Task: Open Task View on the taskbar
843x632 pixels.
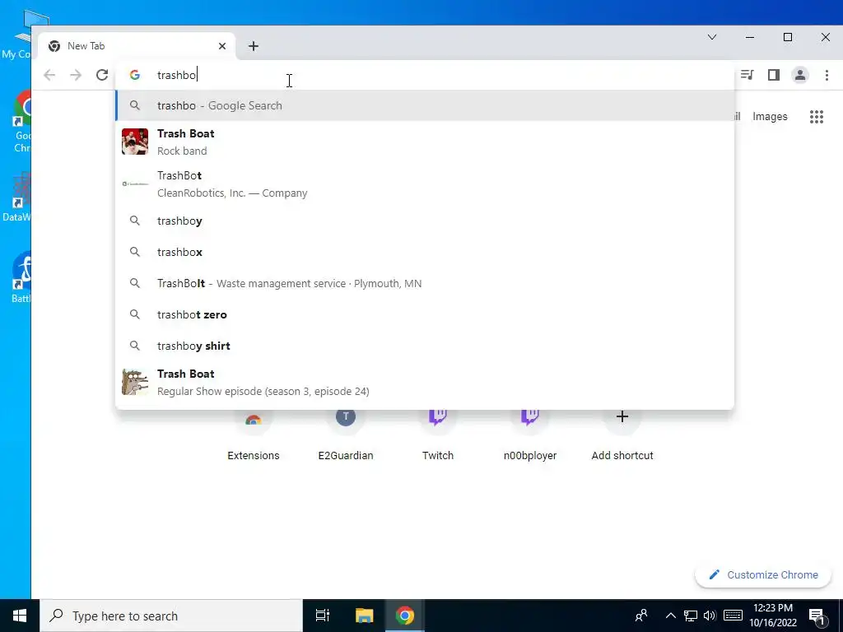Action: tap(323, 616)
